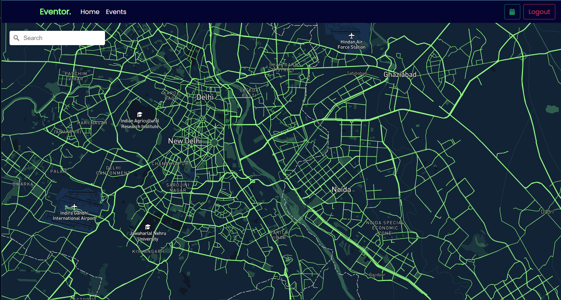
Task: Open the calendar icon button
Action: 512,12
